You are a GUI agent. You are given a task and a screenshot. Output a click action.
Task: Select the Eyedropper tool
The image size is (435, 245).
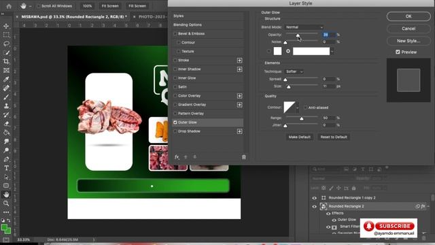(x=6, y=79)
